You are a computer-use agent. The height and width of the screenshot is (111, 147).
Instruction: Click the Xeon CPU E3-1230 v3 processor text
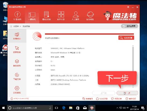[70, 76]
